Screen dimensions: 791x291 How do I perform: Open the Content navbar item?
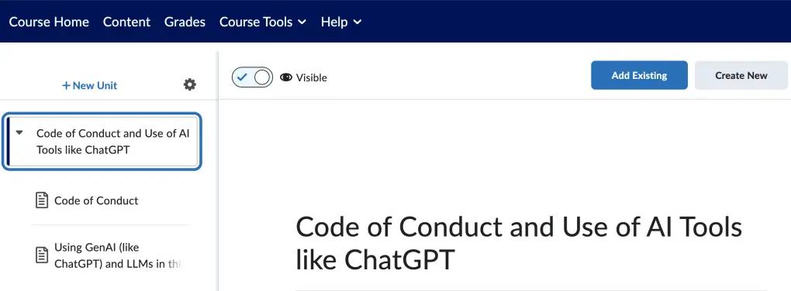pos(126,22)
